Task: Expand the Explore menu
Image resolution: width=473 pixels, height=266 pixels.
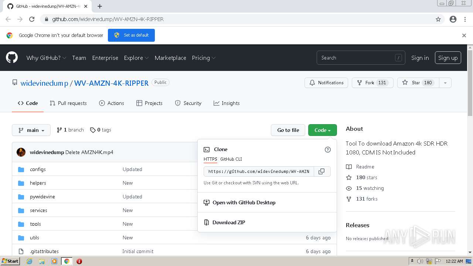Action: pyautogui.click(x=136, y=58)
